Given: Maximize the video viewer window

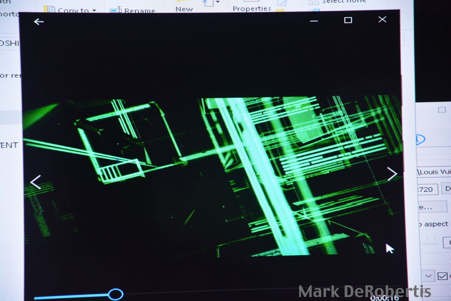Looking at the screenshot, I should (348, 20).
